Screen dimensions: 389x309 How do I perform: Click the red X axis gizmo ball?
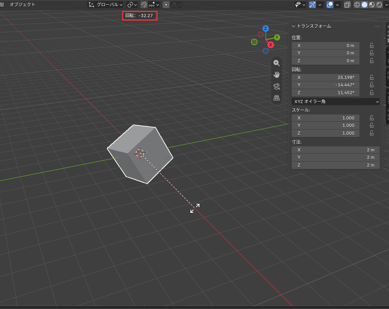[x=270, y=45]
